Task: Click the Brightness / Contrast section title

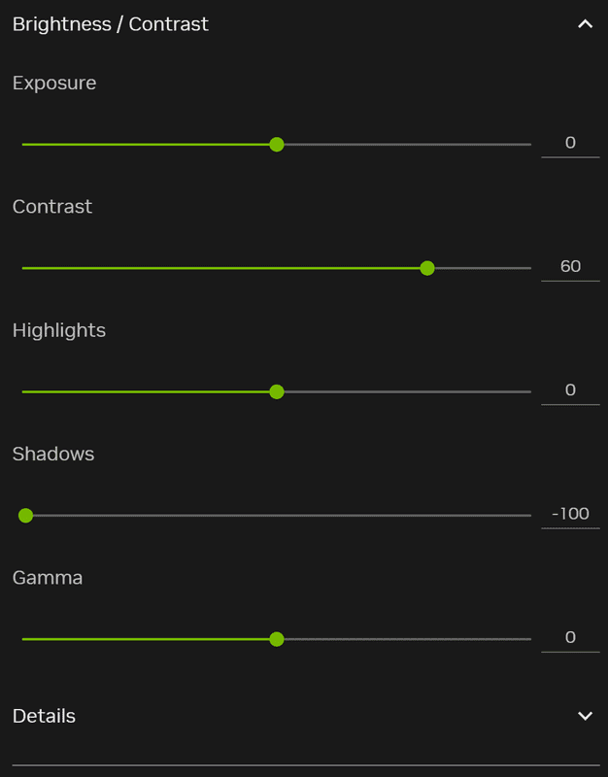Action: (110, 24)
